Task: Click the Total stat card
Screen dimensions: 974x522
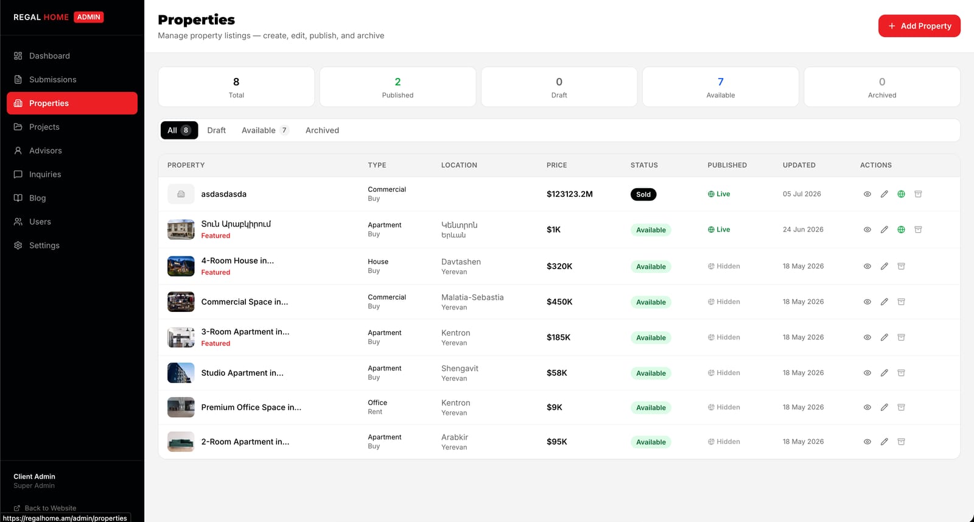Action: pyautogui.click(x=236, y=87)
